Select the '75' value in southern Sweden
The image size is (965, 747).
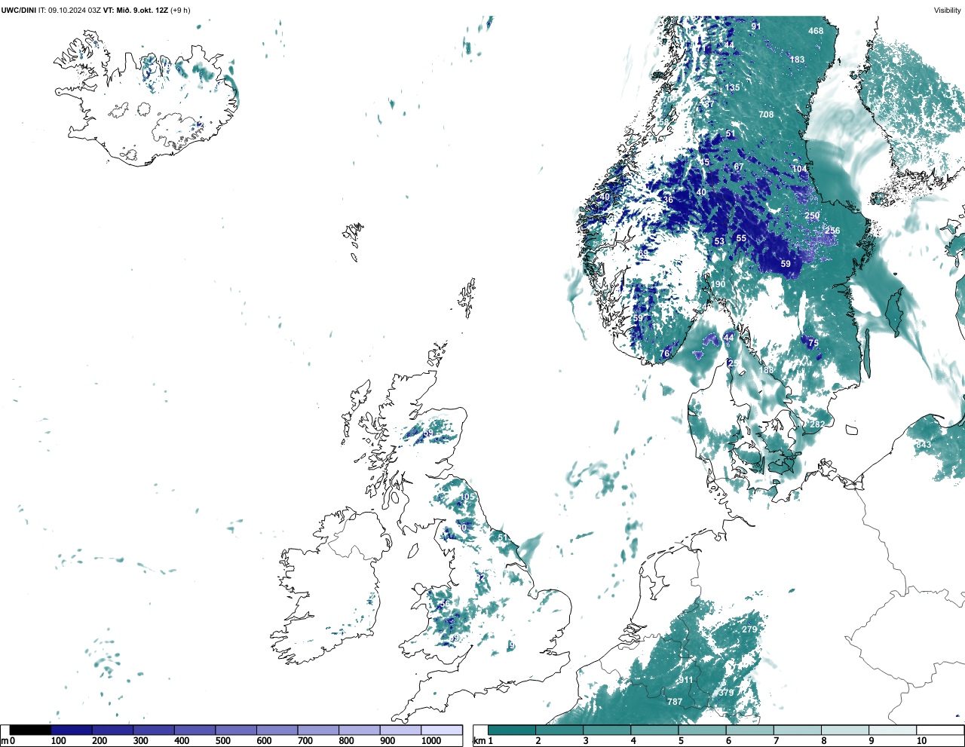click(813, 343)
